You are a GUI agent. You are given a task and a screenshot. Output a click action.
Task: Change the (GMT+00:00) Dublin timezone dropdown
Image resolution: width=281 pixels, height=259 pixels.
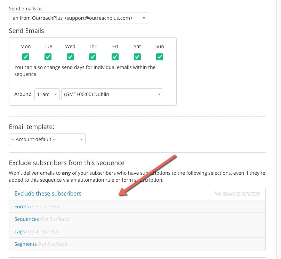click(112, 94)
